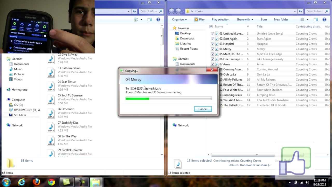This screenshot has width=332, height=187.
Task: Click Burn in the itunes toolbar
Action: coord(264,19)
